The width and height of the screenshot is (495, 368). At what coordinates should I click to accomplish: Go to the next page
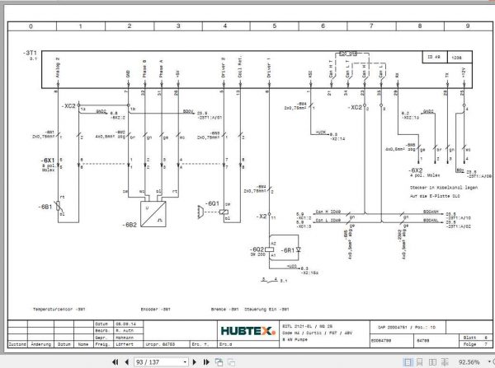(195, 362)
